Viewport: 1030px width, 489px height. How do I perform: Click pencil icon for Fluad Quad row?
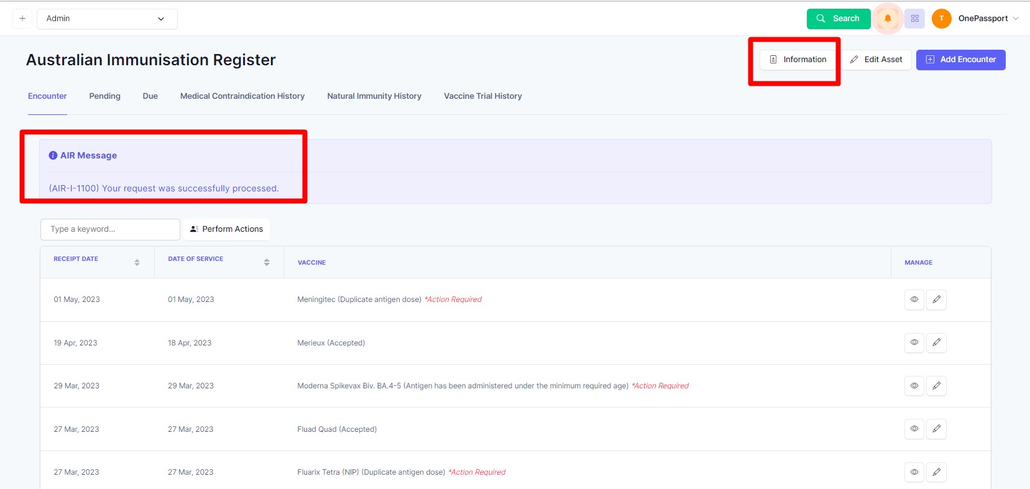936,429
